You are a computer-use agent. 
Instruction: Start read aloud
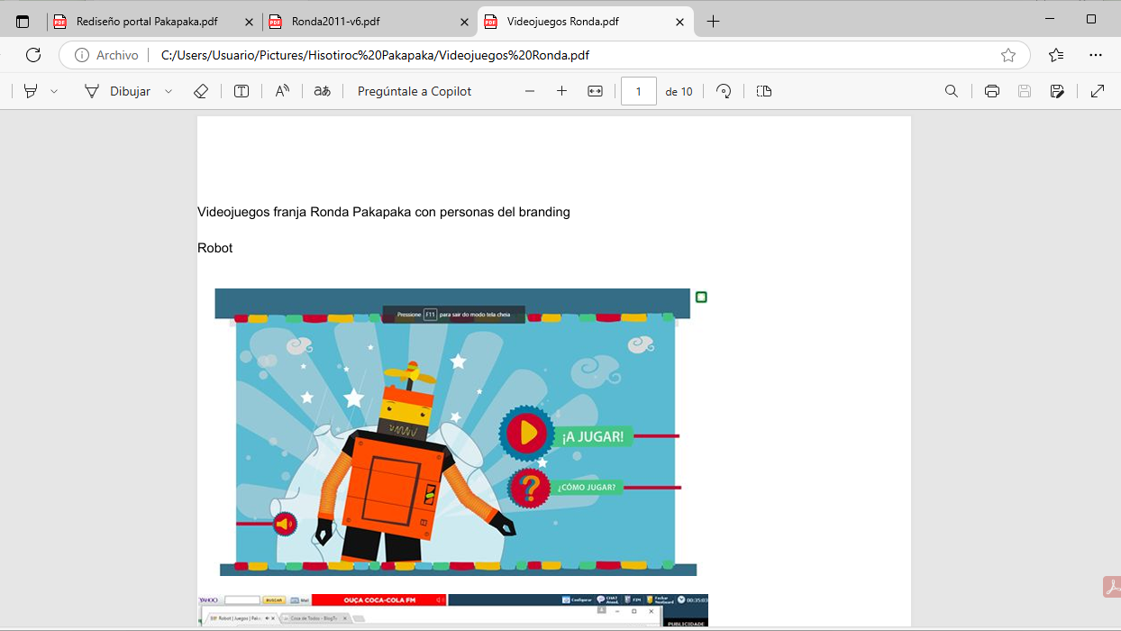click(x=282, y=91)
